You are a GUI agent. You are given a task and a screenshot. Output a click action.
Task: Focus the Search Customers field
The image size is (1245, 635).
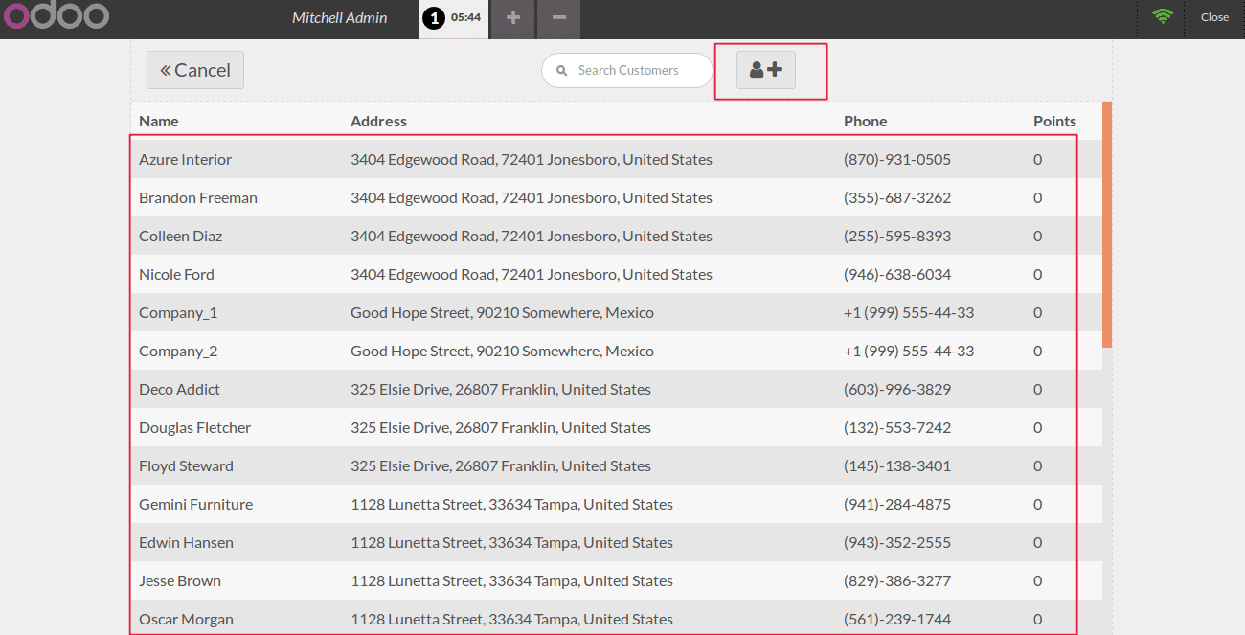tap(627, 70)
